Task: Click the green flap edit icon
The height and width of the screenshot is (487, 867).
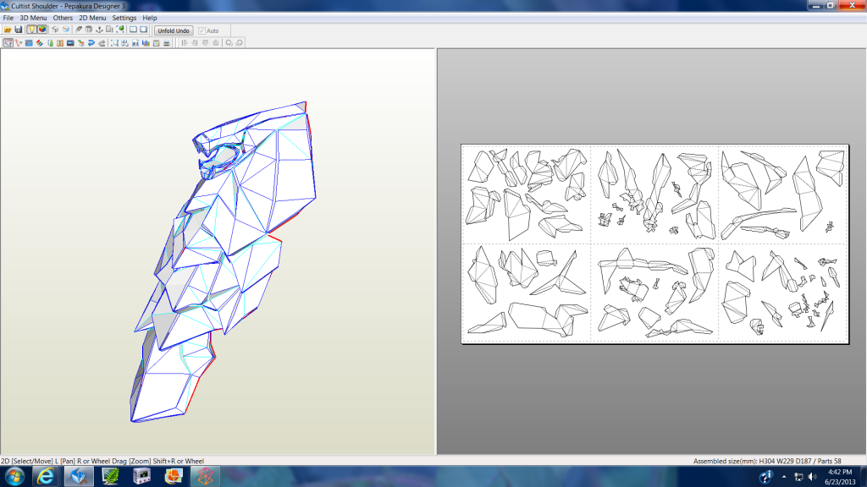Action: 50,42
